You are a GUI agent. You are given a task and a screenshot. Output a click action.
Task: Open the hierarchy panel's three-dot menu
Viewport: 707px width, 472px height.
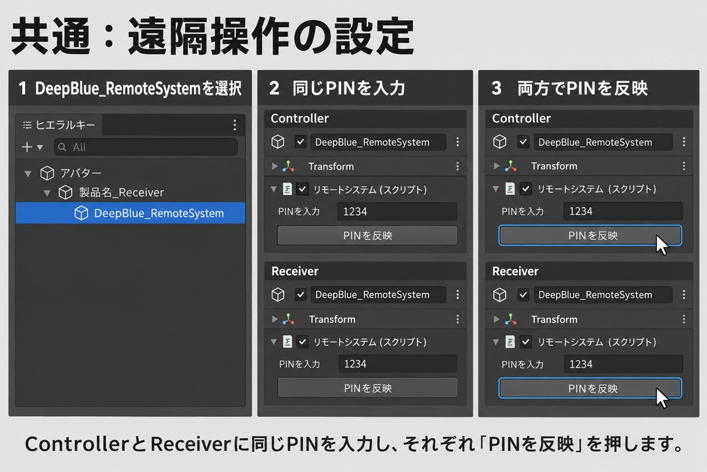[235, 125]
